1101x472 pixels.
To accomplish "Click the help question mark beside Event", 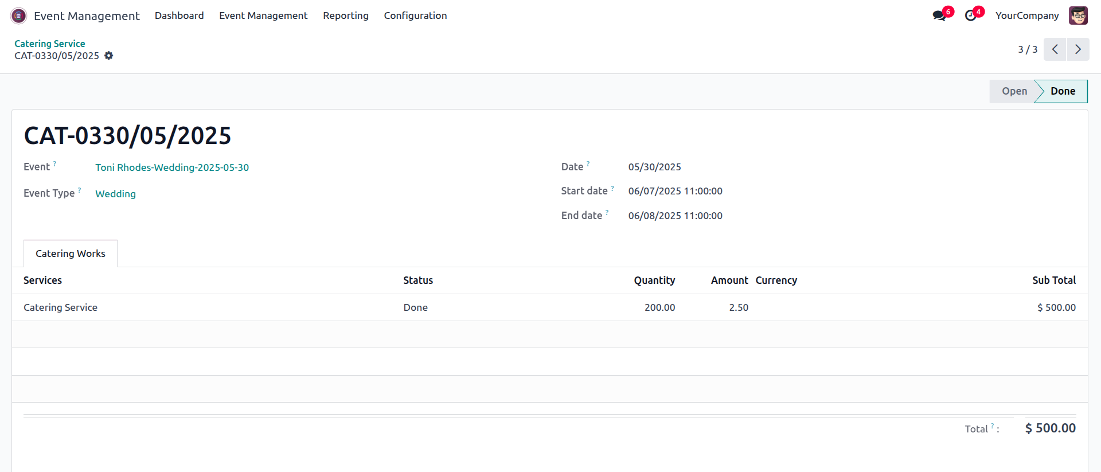I will 54,164.
